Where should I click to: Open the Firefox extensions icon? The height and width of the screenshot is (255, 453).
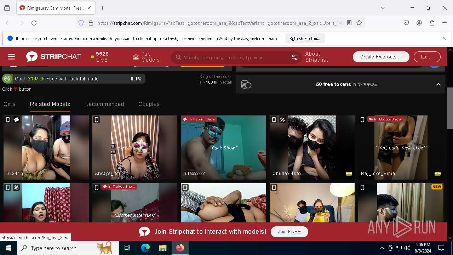tap(432, 23)
